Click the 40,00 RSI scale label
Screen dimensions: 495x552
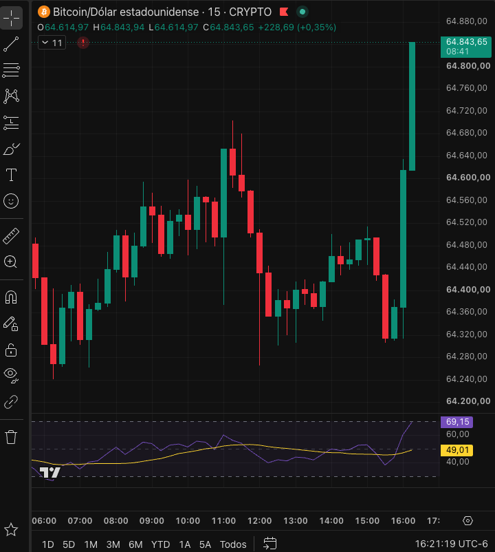point(457,462)
